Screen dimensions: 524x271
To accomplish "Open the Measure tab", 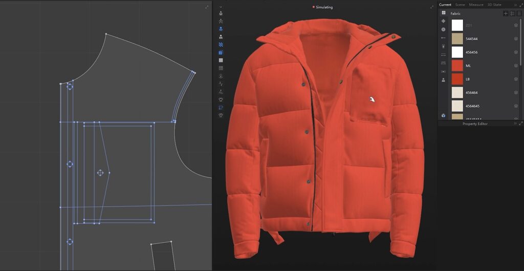I will point(476,5).
